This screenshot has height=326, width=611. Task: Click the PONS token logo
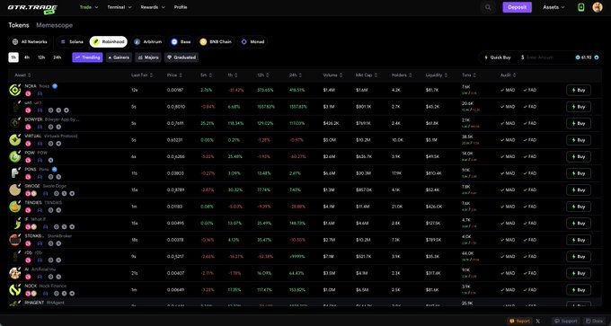14,173
